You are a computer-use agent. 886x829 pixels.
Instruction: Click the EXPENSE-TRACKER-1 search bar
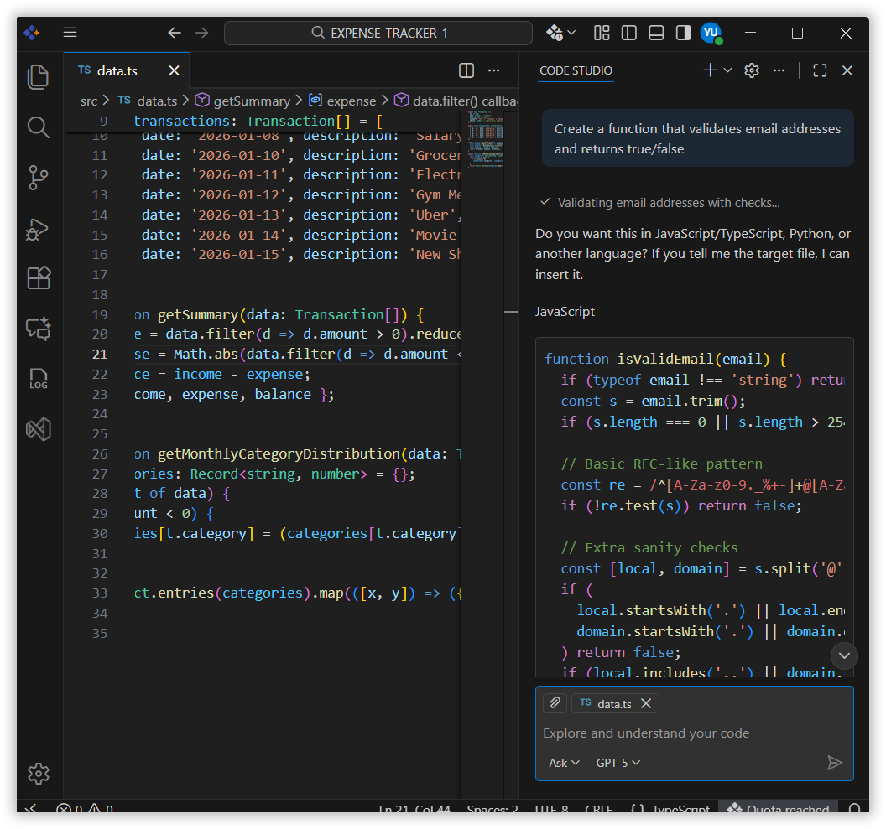click(378, 33)
